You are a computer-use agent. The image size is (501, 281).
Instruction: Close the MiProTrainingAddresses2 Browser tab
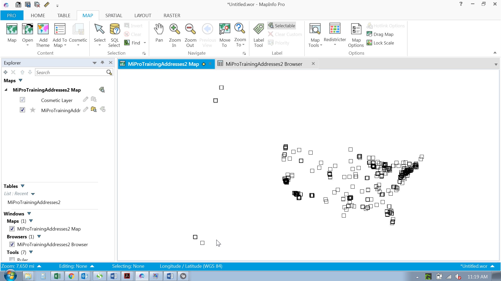(313, 63)
